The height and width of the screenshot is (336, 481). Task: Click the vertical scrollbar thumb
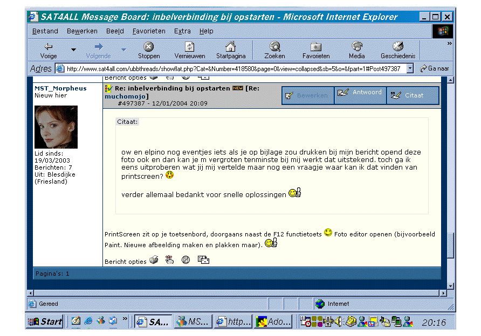click(x=450, y=246)
